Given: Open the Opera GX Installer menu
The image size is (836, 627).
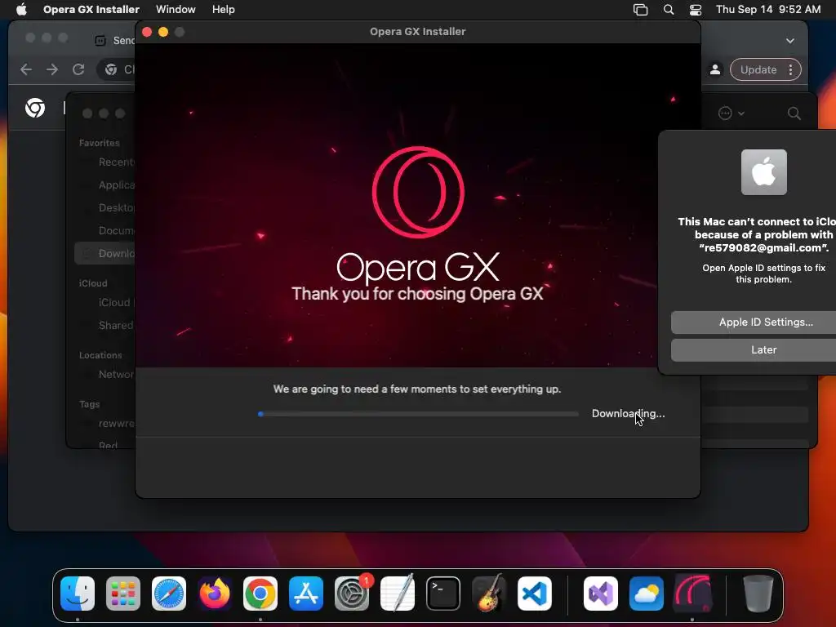Looking at the screenshot, I should click(x=91, y=9).
